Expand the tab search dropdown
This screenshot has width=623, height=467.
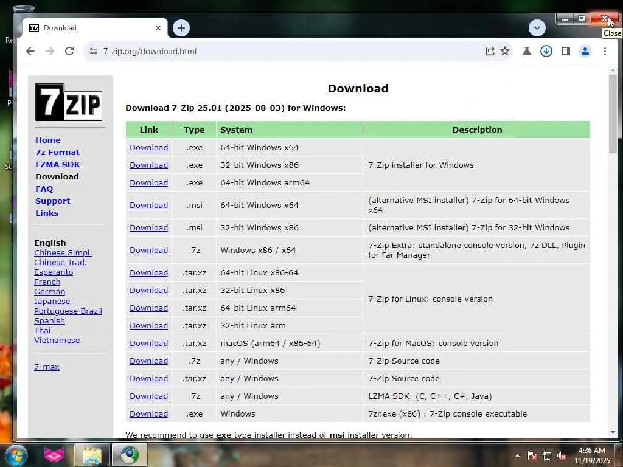coord(537,28)
